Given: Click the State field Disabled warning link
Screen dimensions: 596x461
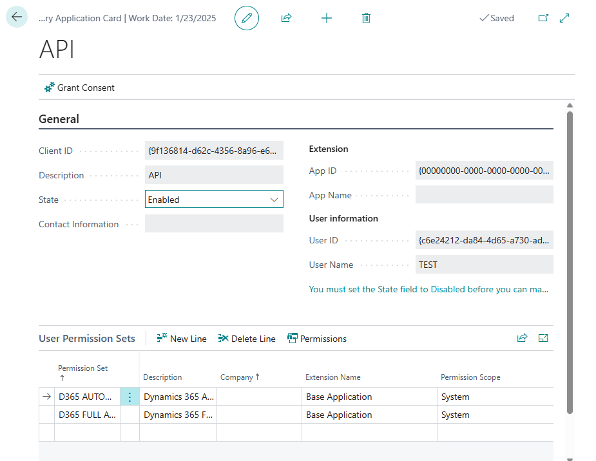Looking at the screenshot, I should coord(428,289).
